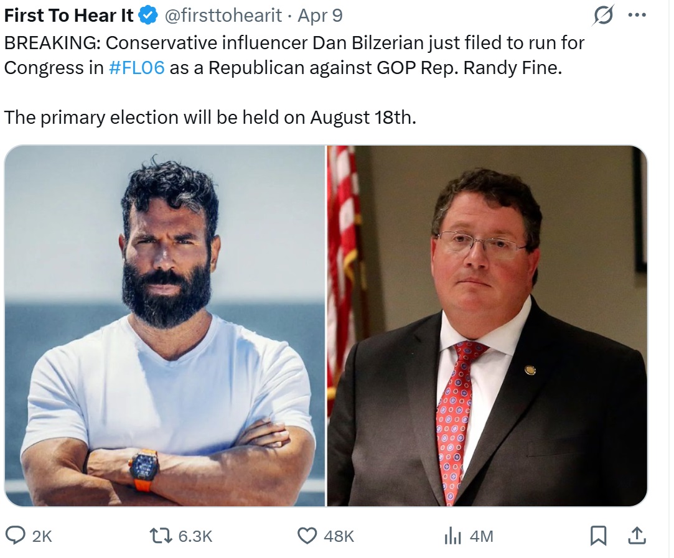Screen dimensions: 674x558
Task: Open the #FL06 hashtag link
Action: click(137, 68)
